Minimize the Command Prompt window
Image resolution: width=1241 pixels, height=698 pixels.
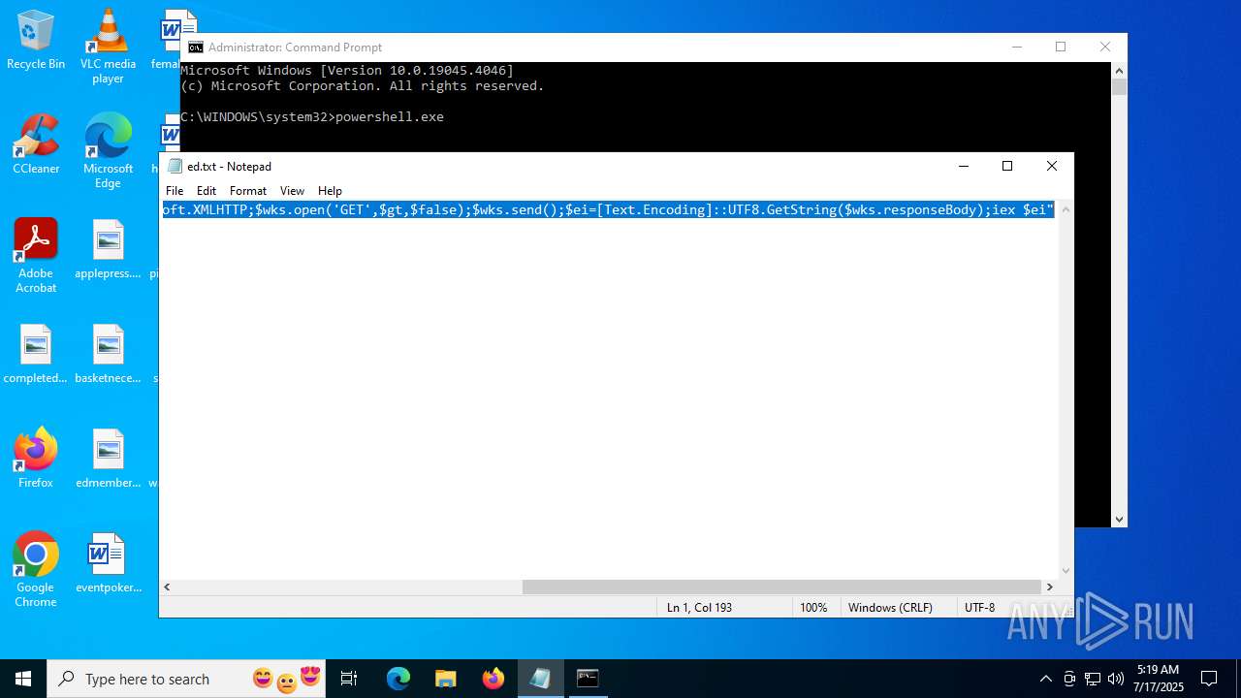click(1016, 47)
